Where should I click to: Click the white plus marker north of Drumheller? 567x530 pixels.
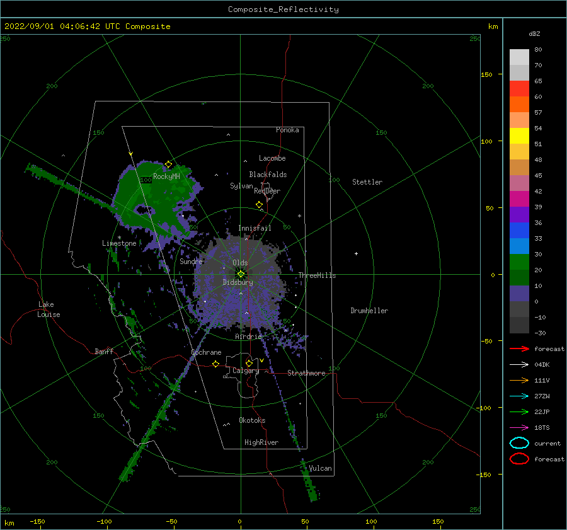pyautogui.click(x=356, y=253)
